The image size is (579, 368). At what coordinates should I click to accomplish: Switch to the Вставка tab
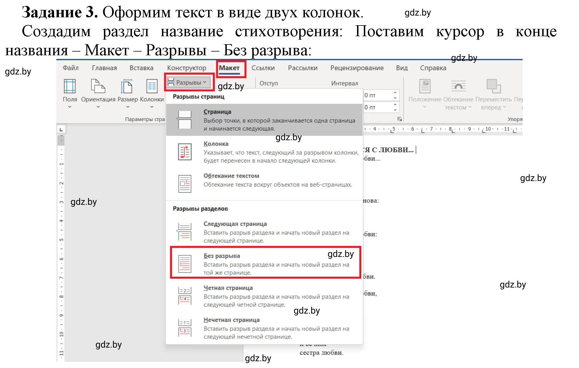[142, 68]
